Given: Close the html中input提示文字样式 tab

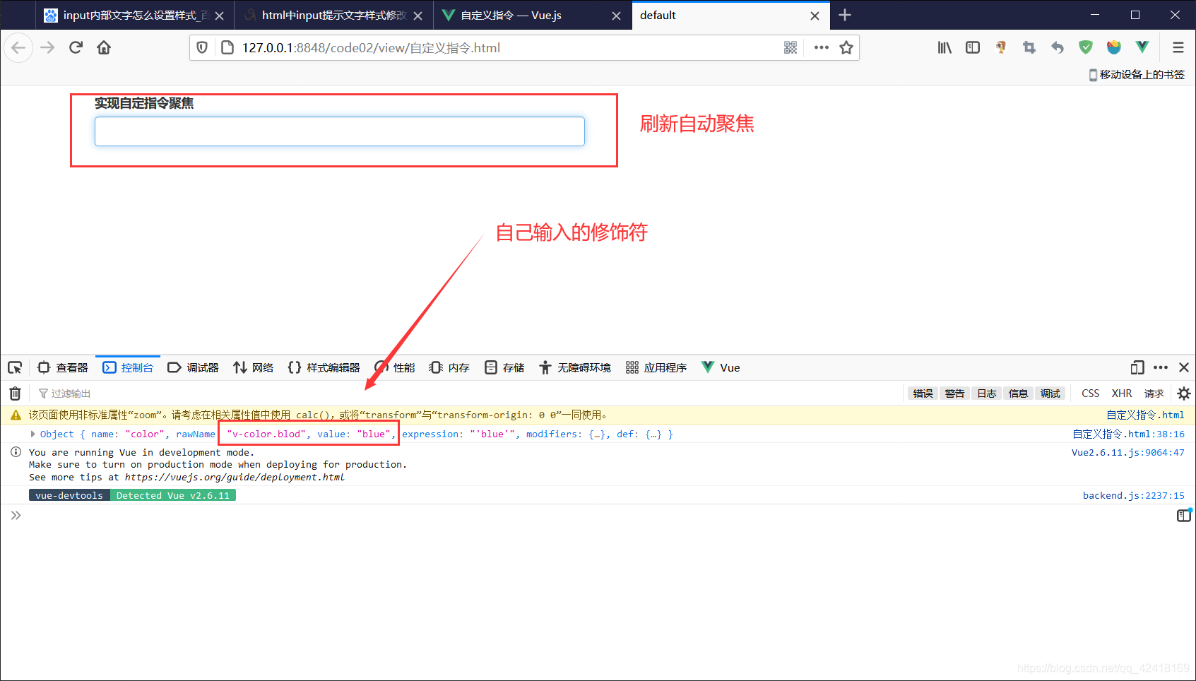Looking at the screenshot, I should tap(418, 16).
